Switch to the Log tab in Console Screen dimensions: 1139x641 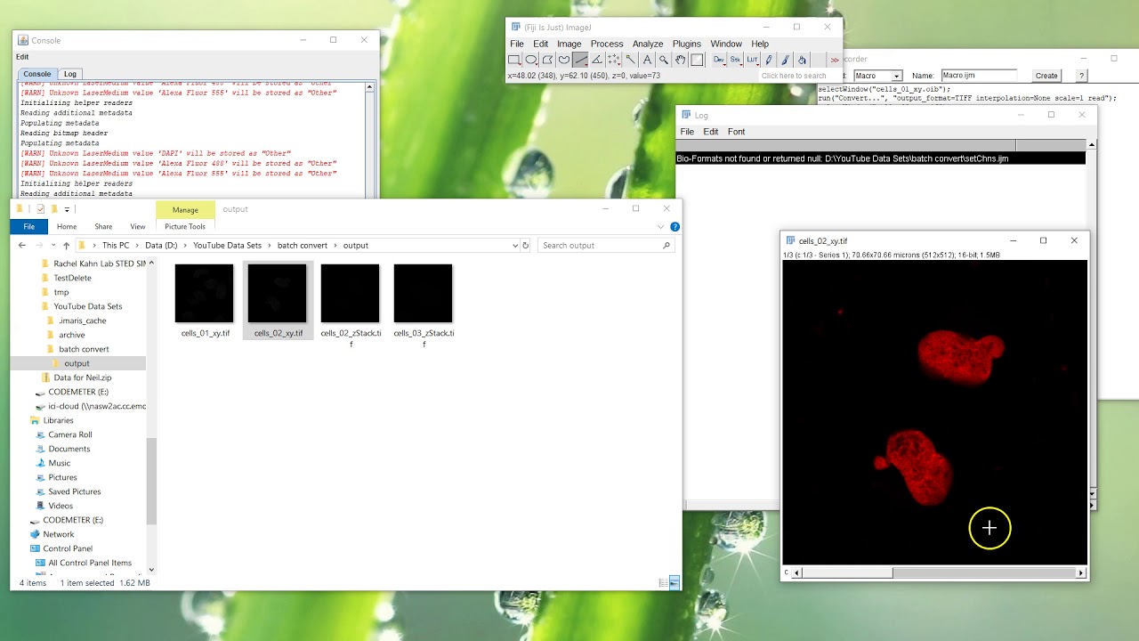(70, 74)
